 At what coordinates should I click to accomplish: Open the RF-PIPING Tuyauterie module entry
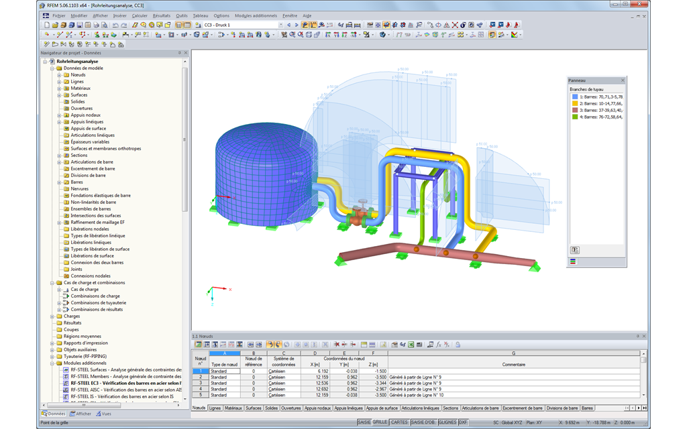coord(87,356)
